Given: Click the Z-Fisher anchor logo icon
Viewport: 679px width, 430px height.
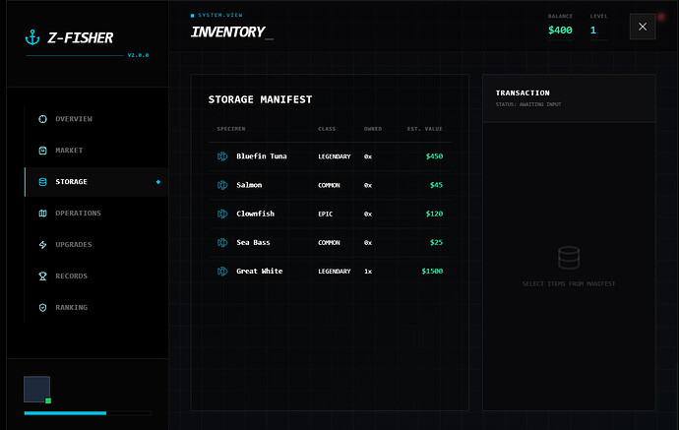Looking at the screenshot, I should (31, 39).
